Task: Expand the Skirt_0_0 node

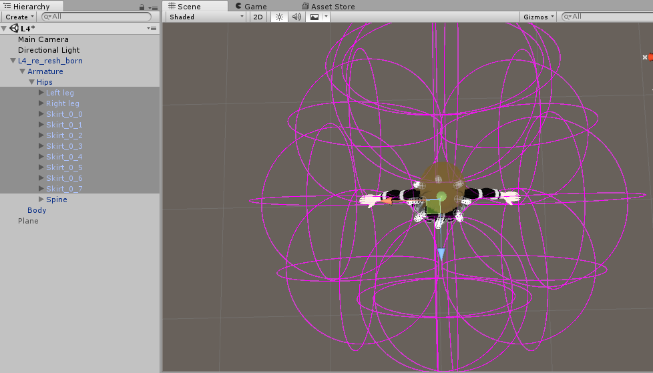Action: [41, 114]
